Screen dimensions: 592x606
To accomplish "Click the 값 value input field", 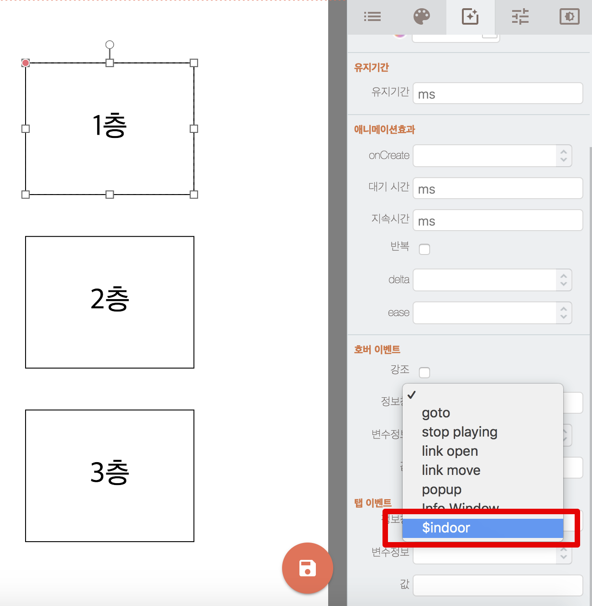I will [x=498, y=585].
